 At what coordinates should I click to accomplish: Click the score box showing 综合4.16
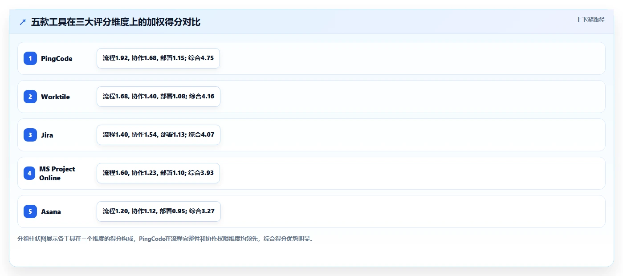pyautogui.click(x=159, y=97)
